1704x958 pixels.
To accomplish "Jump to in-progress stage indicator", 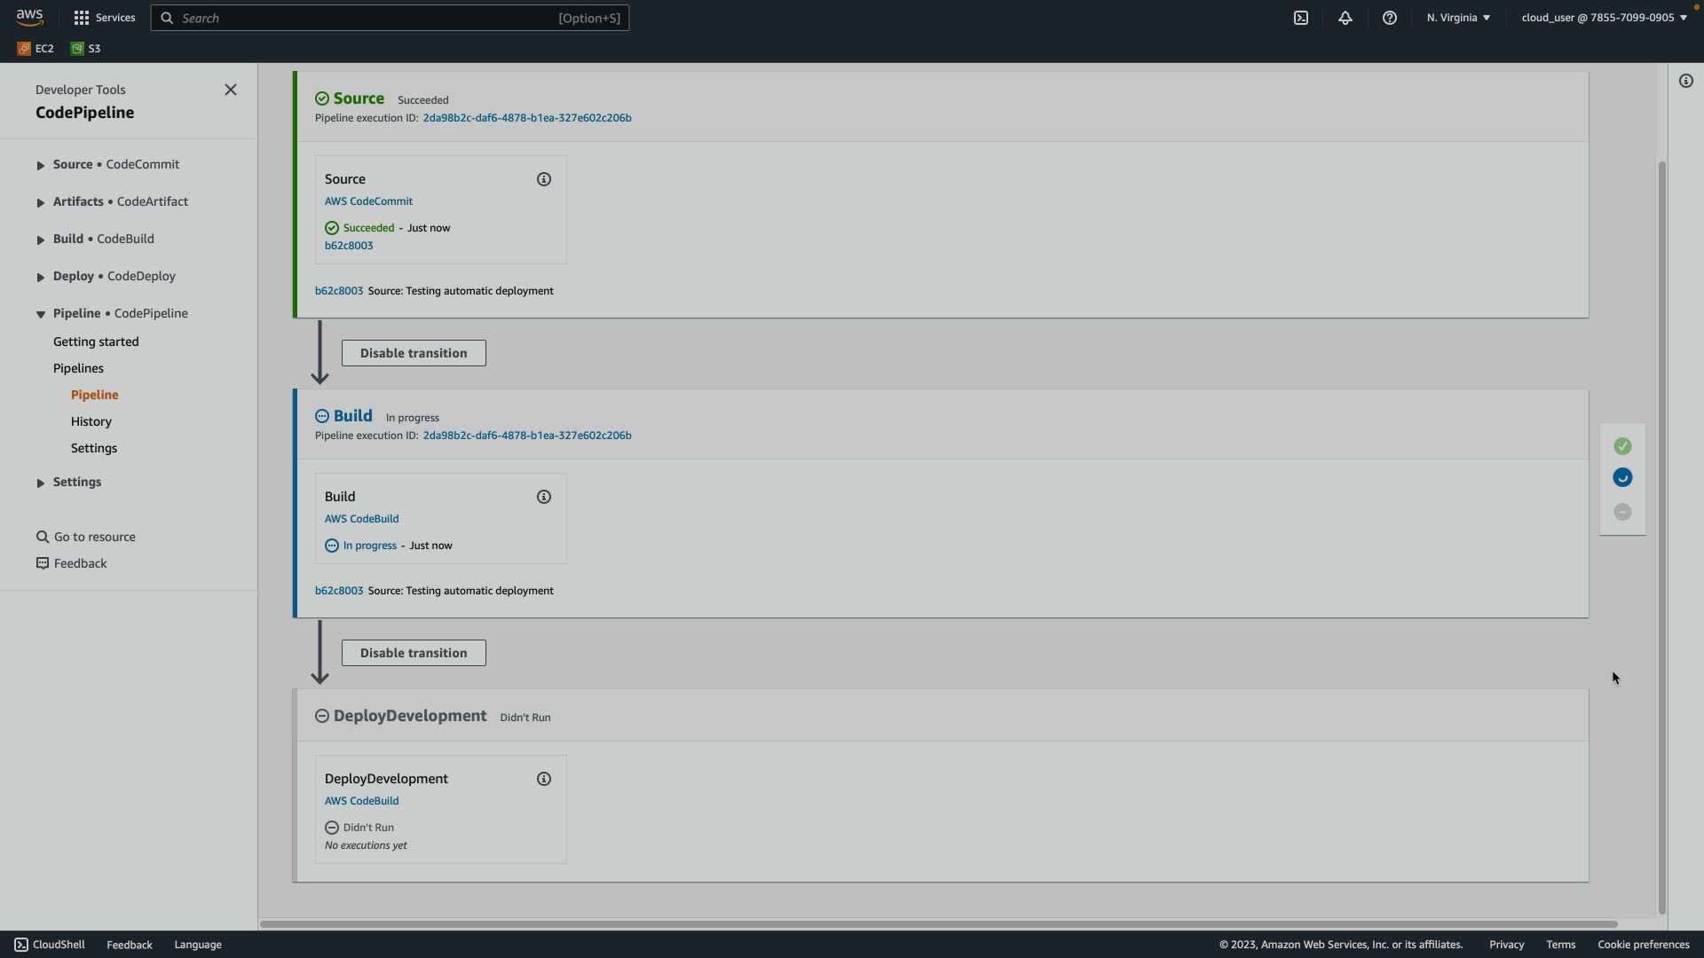I will pos(1622,478).
